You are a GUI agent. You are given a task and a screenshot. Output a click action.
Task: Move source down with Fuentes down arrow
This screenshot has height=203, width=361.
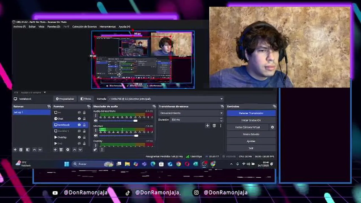80,150
